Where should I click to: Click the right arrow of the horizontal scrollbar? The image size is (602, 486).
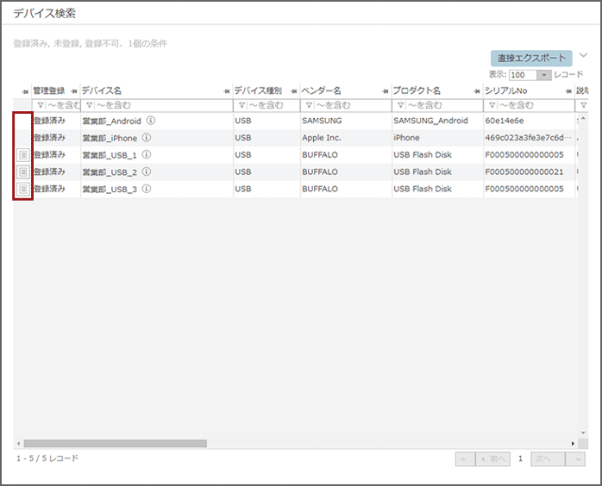[573, 443]
